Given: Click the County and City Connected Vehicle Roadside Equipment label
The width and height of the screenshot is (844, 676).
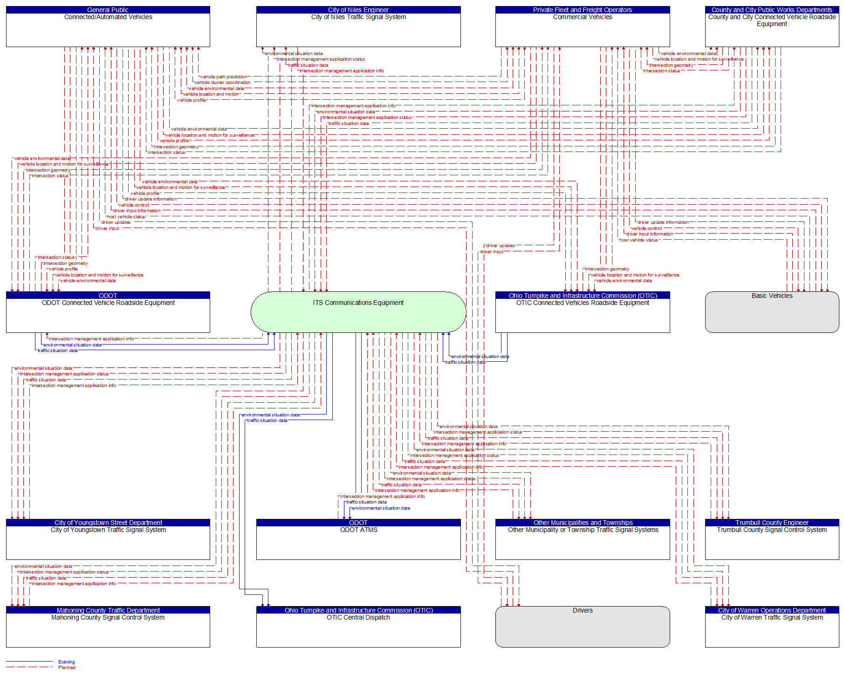Looking at the screenshot, I should [x=772, y=21].
